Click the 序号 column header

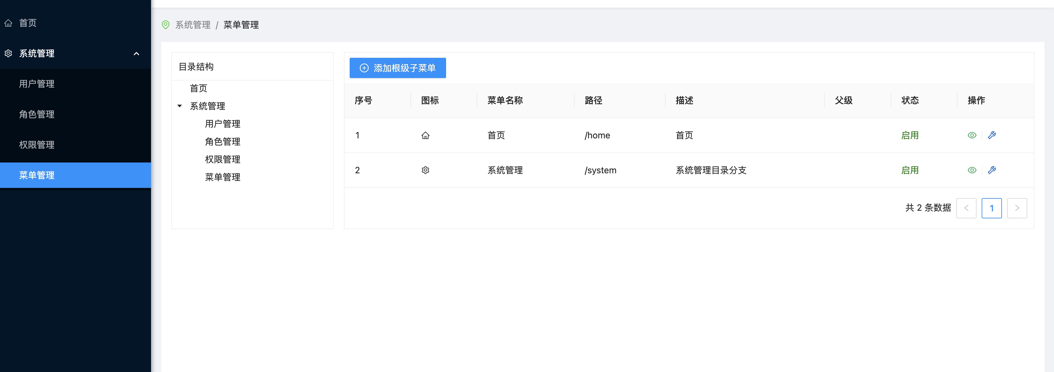(x=363, y=100)
